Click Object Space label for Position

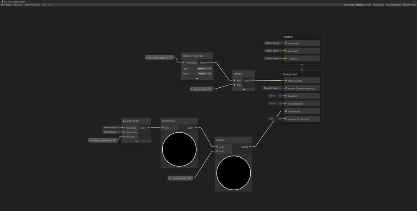272,43
